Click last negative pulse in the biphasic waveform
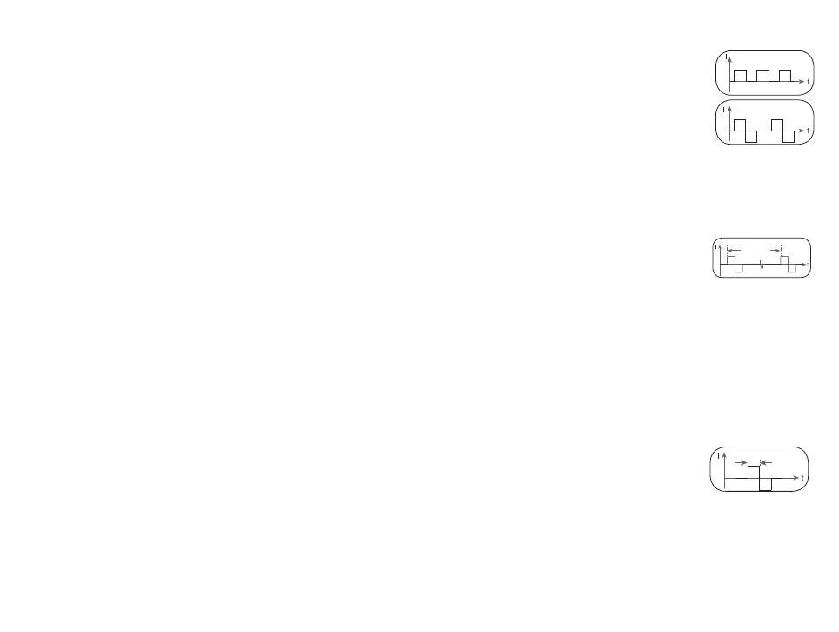 (x=789, y=137)
